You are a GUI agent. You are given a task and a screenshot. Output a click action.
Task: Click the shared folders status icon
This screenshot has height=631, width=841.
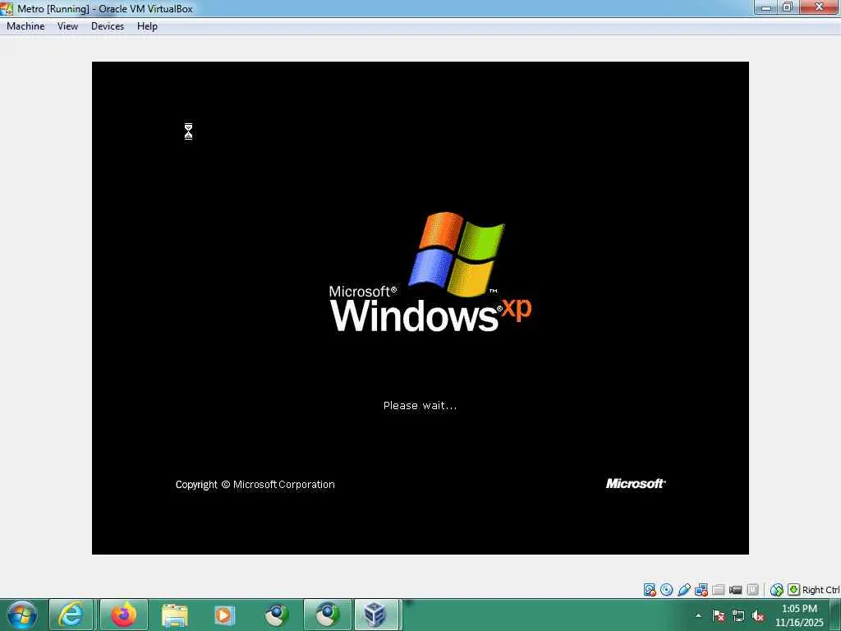coord(718,590)
